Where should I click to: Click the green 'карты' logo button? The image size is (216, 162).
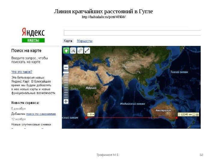[x=33, y=40]
